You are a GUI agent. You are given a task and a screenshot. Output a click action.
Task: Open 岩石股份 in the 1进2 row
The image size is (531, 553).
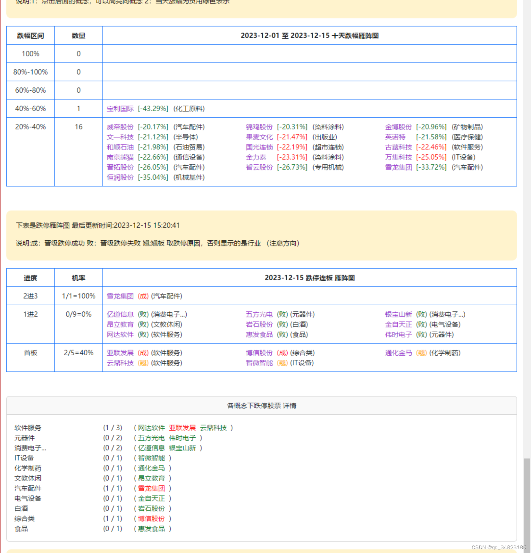pyautogui.click(x=259, y=325)
